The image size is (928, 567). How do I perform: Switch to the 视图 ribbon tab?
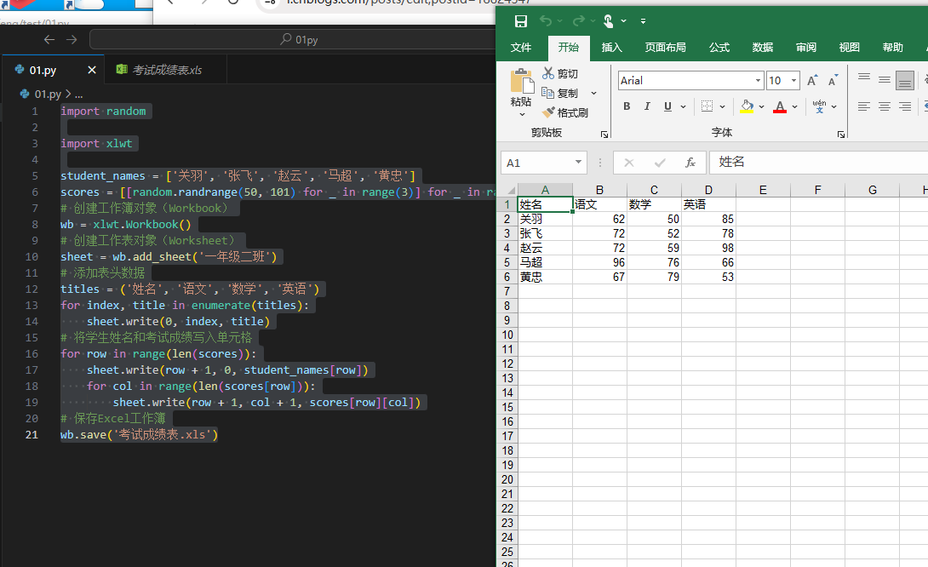[x=849, y=48]
